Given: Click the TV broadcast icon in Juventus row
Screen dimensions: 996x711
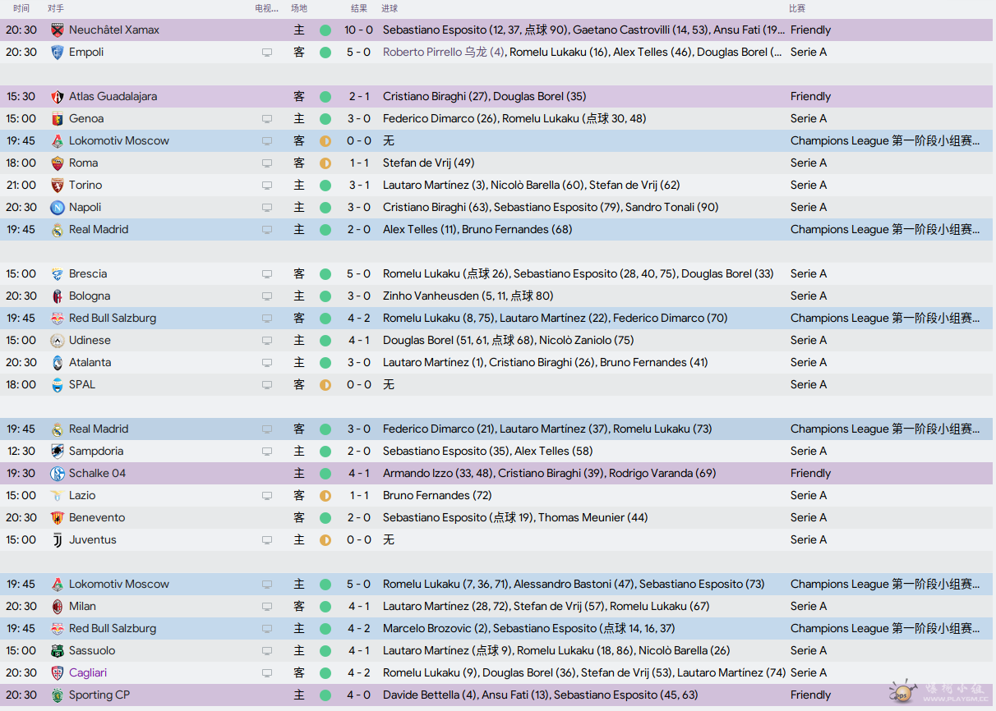Looking at the screenshot, I should [x=267, y=540].
